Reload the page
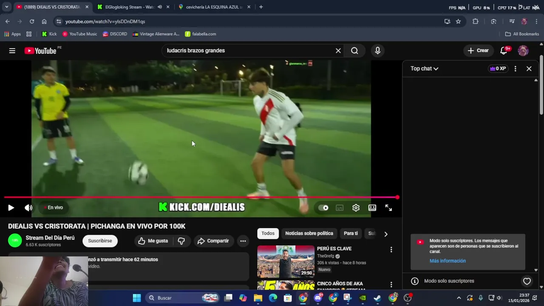 coord(31,21)
